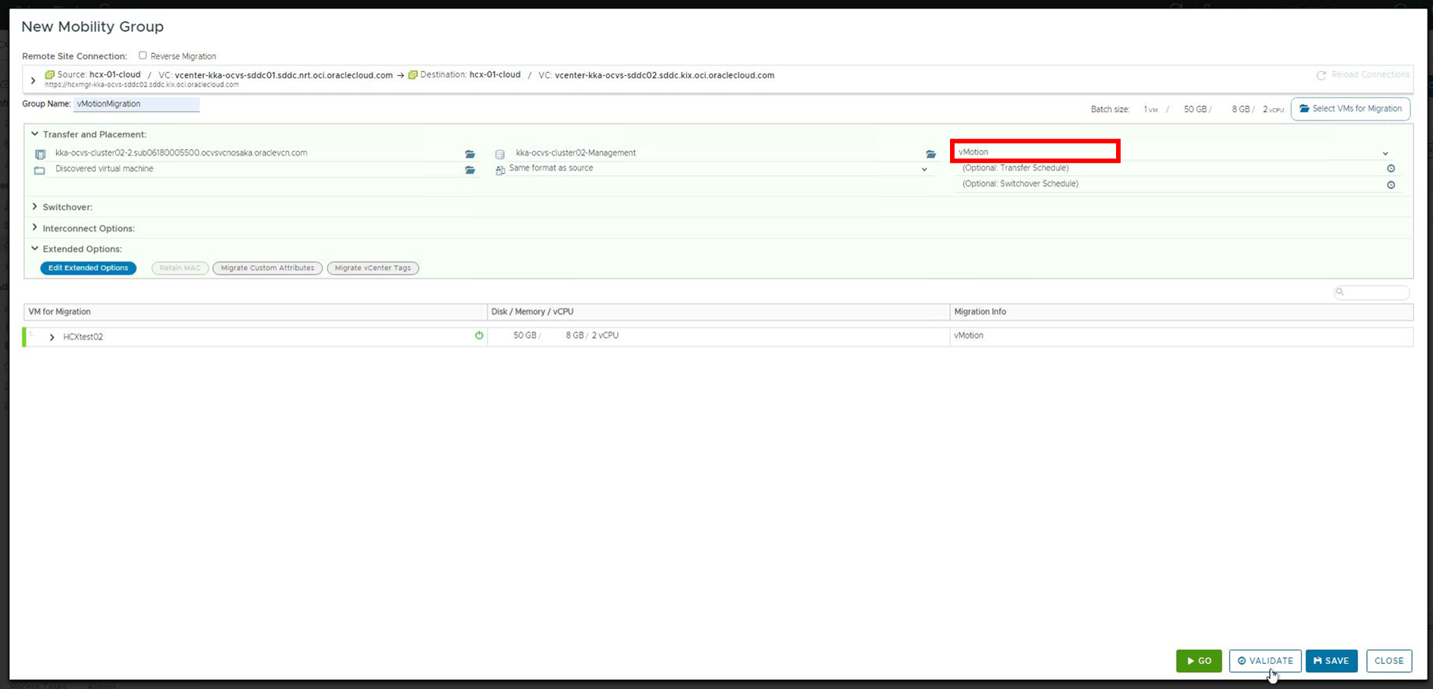Click the search icon in VM filter
The height and width of the screenshot is (689, 1433).
(x=1340, y=292)
